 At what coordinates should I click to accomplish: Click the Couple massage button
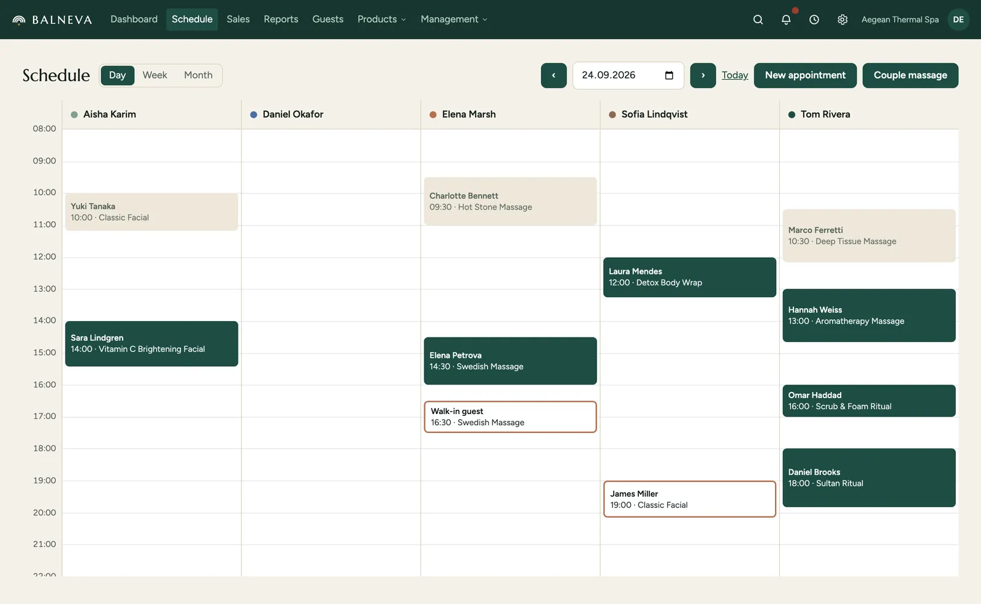click(910, 75)
